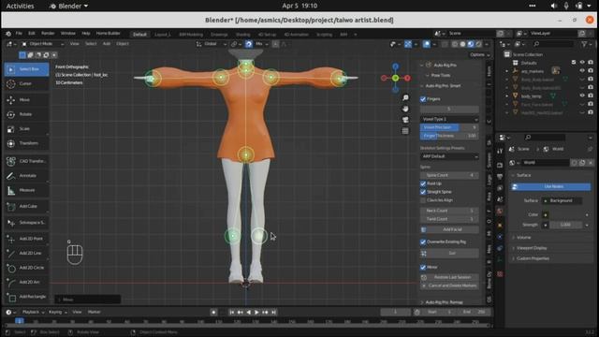Choose the Move tool
The width and height of the screenshot is (599, 337).
pyautogui.click(x=26, y=100)
